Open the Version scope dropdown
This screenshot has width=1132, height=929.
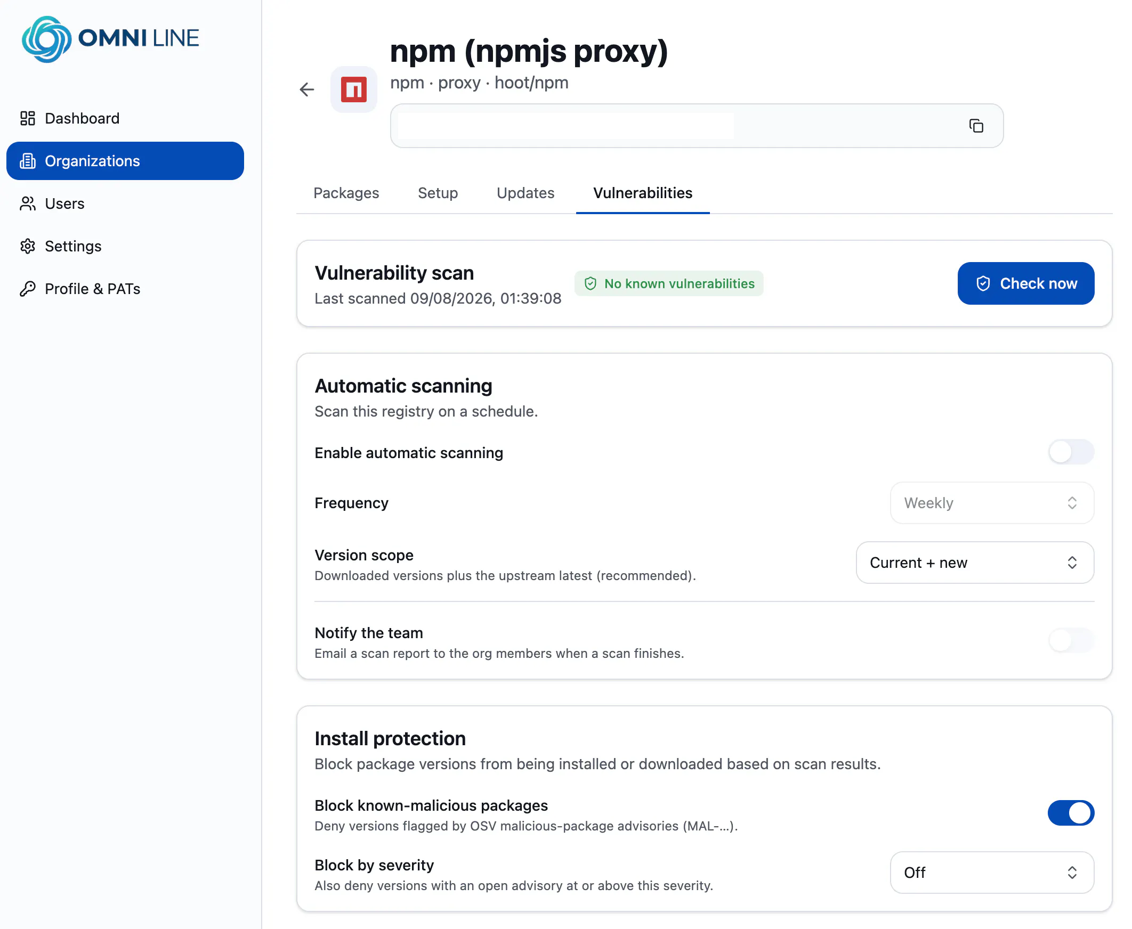point(975,563)
